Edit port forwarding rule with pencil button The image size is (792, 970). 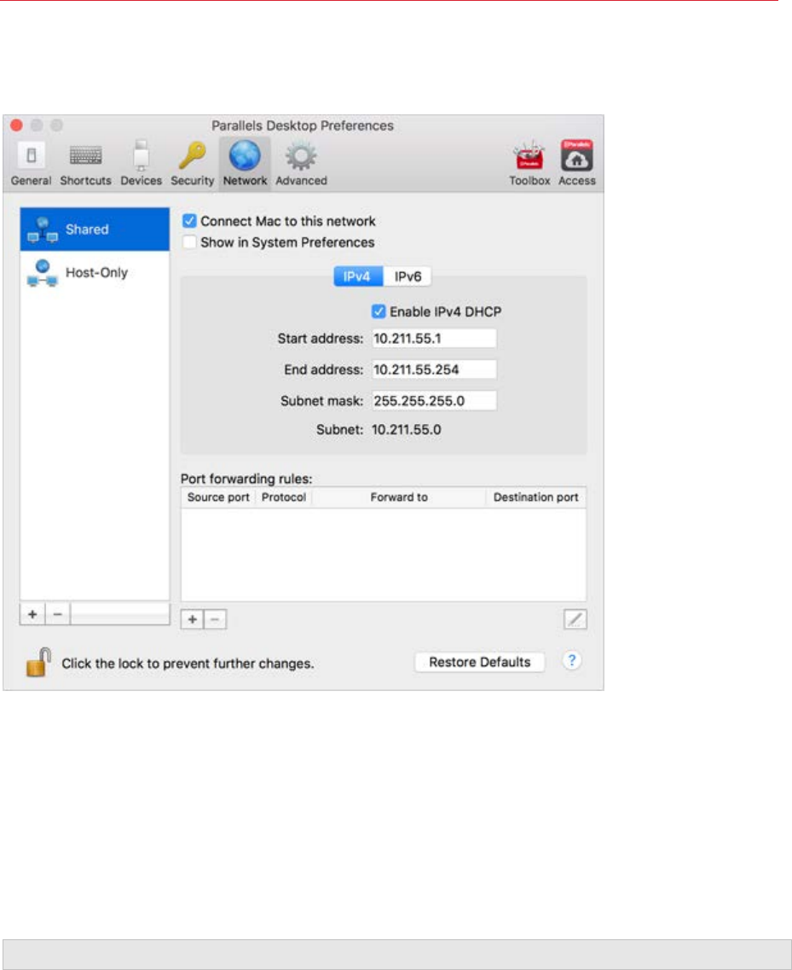pyautogui.click(x=575, y=619)
